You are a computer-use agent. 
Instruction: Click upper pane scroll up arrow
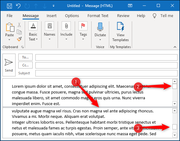pyautogui.click(x=175, y=81)
